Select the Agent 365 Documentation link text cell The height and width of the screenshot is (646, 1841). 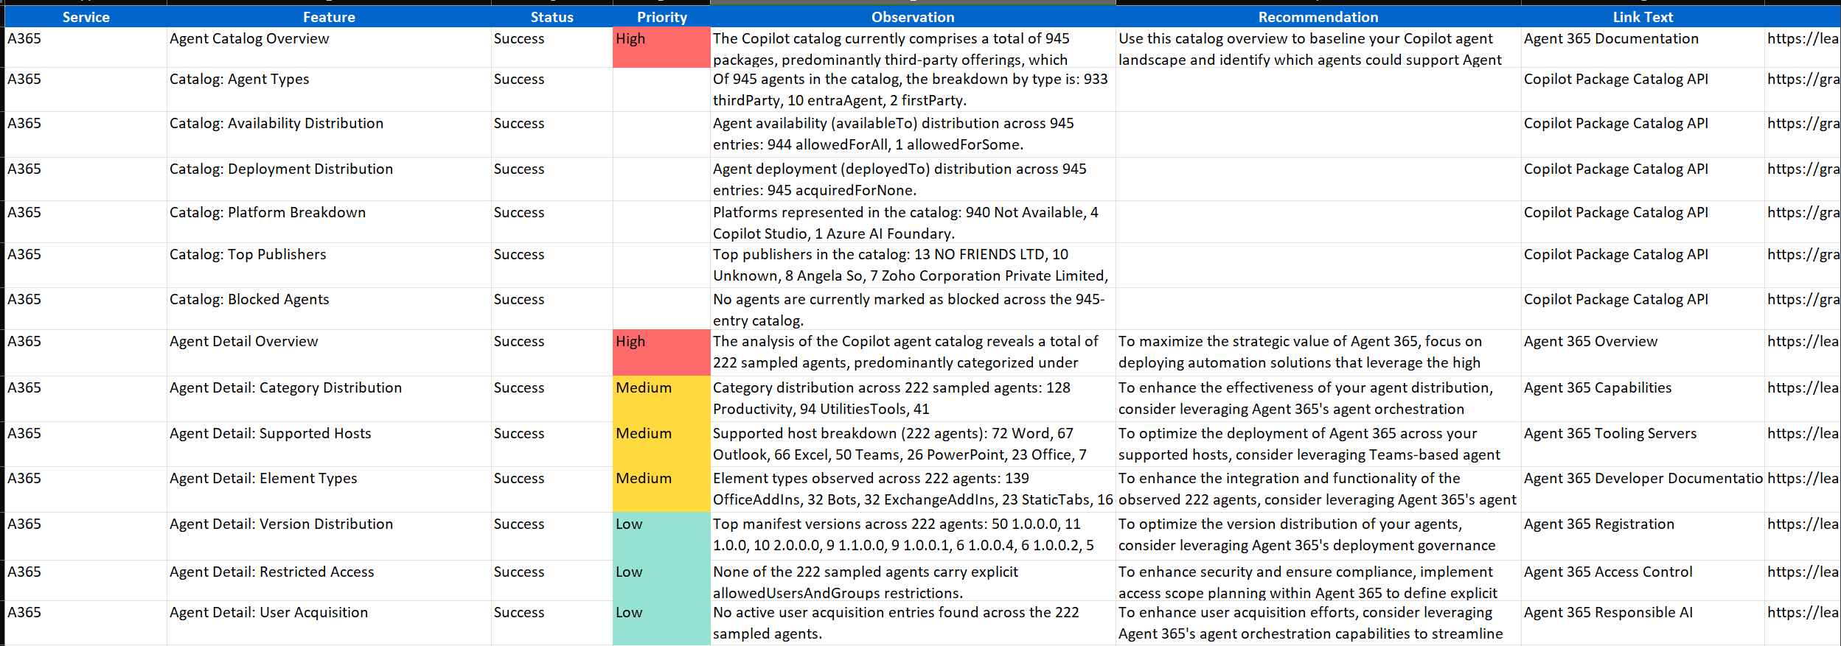coord(1643,48)
